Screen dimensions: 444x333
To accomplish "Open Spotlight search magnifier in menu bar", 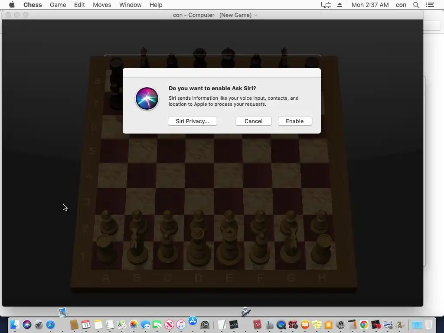I will (416, 5).
